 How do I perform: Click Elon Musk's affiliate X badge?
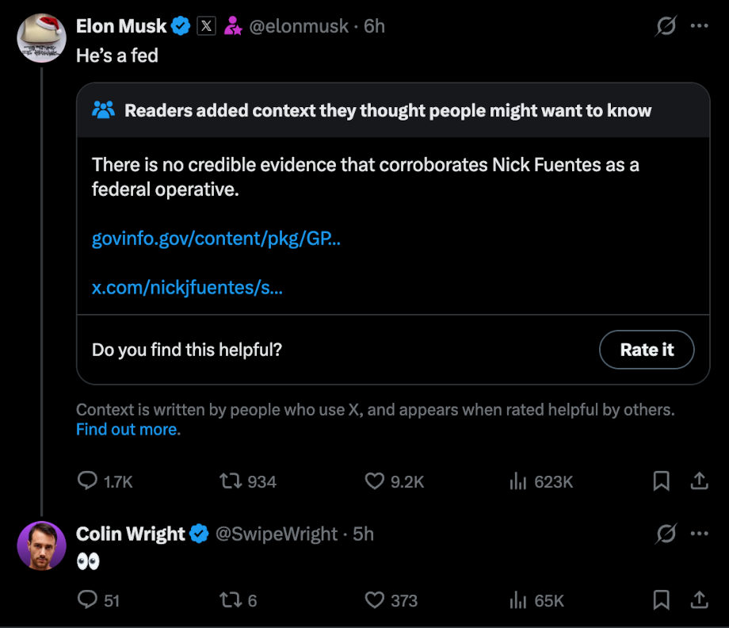[206, 26]
